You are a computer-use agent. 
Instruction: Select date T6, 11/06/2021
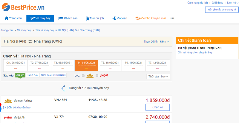point(134,66)
